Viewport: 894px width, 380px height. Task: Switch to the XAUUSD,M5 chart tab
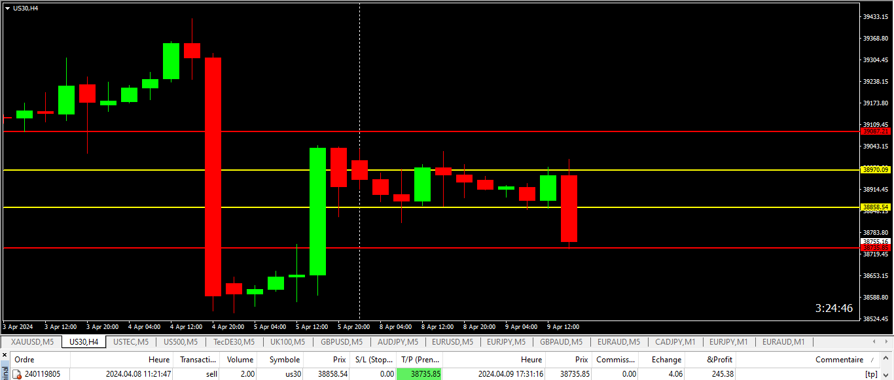pos(32,341)
